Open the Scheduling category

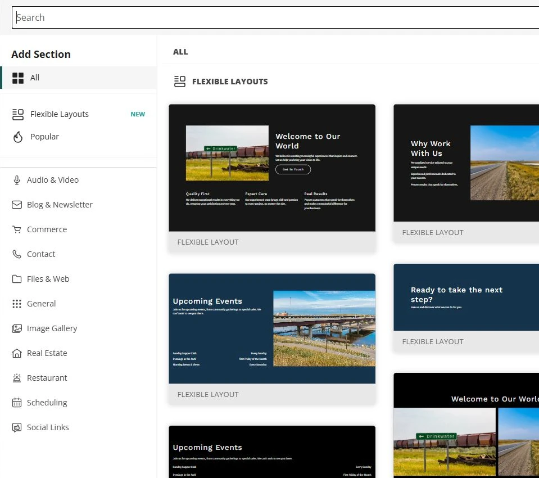[x=78, y=403]
